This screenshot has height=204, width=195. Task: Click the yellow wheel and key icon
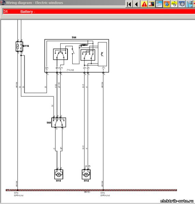[x=174, y=4]
